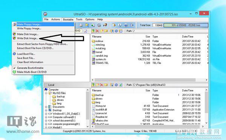Click the Local tree vertical scrollbar down arrow

click(x=87, y=126)
